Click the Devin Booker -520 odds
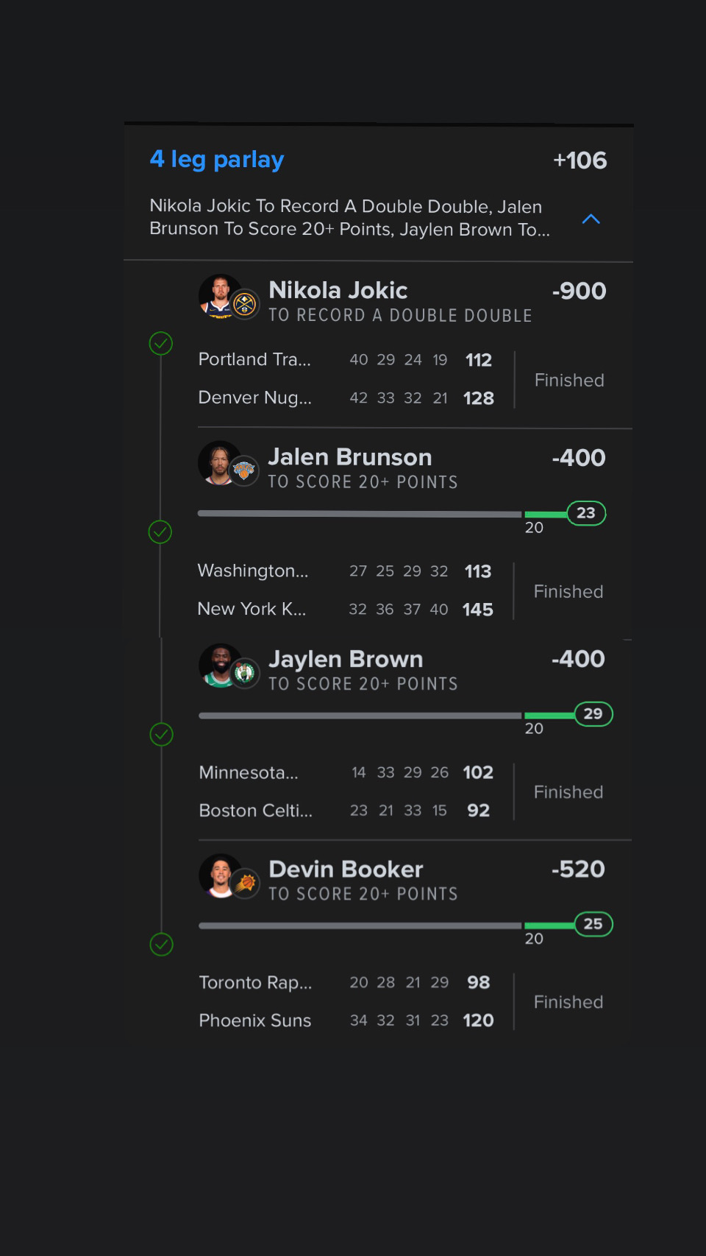Image resolution: width=706 pixels, height=1256 pixels. coord(578,869)
